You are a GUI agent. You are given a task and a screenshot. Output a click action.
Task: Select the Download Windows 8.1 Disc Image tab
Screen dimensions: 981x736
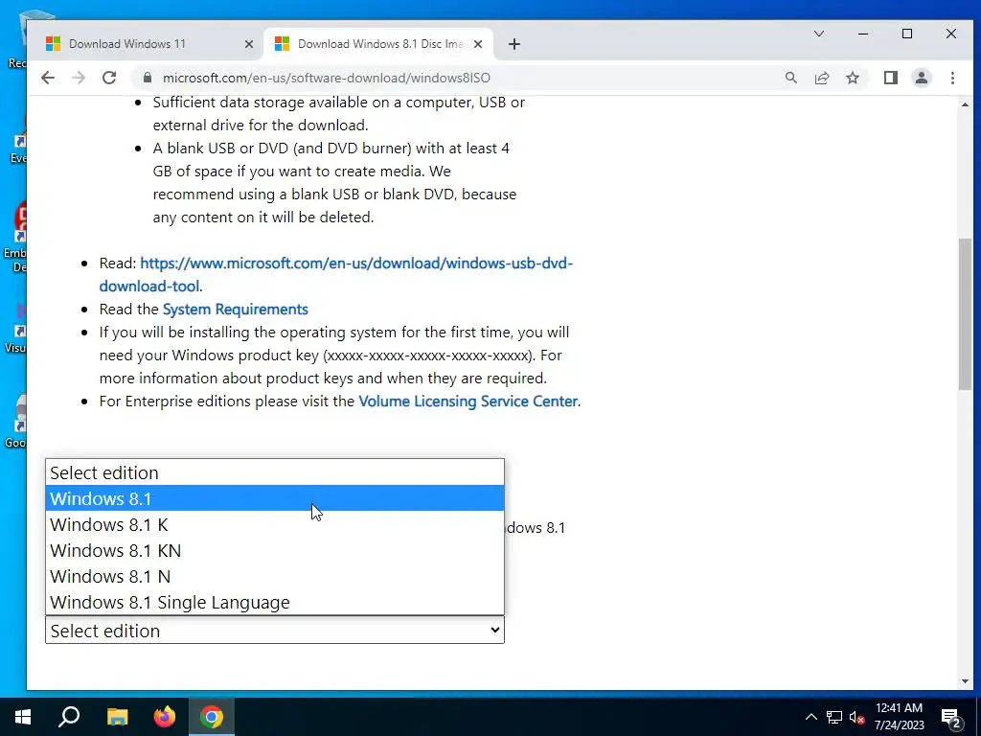(x=379, y=44)
